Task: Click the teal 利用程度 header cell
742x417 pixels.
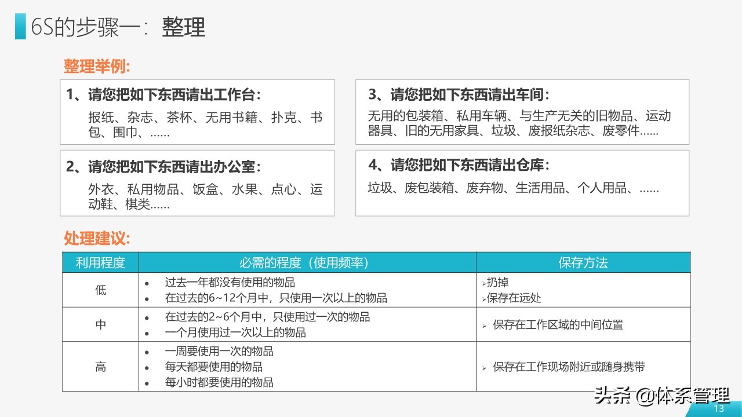Action: coord(101,262)
